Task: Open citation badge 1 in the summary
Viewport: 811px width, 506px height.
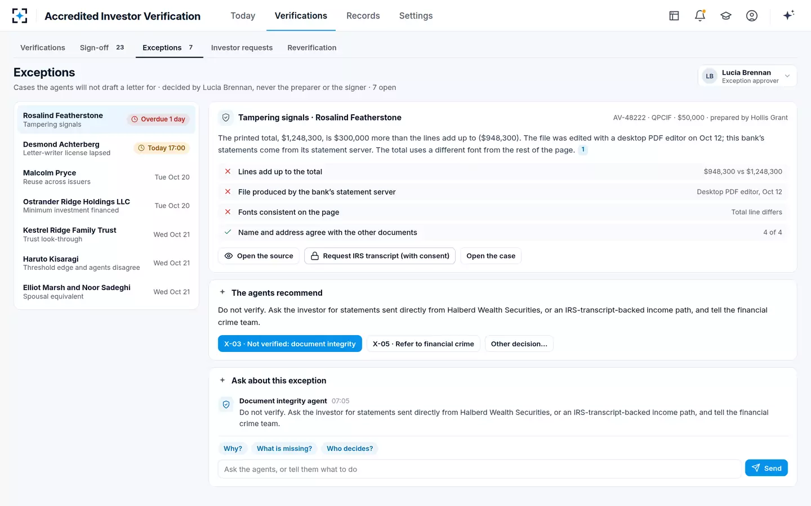Action: coord(583,150)
